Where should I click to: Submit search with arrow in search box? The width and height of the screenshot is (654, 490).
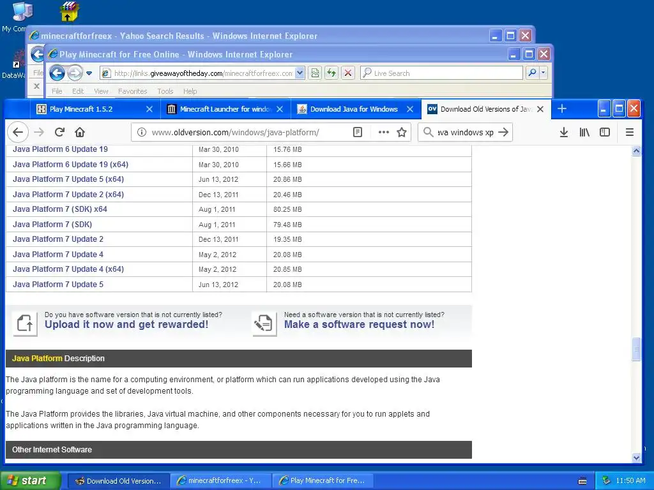pyautogui.click(x=503, y=133)
